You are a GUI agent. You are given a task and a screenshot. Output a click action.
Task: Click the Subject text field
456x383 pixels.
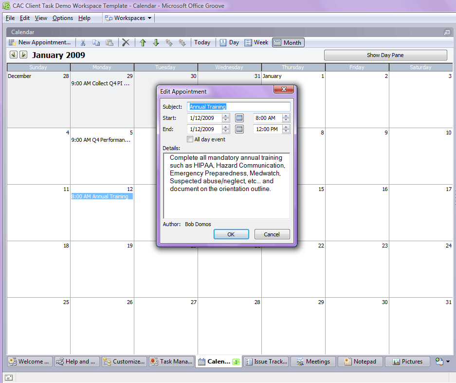coord(238,107)
